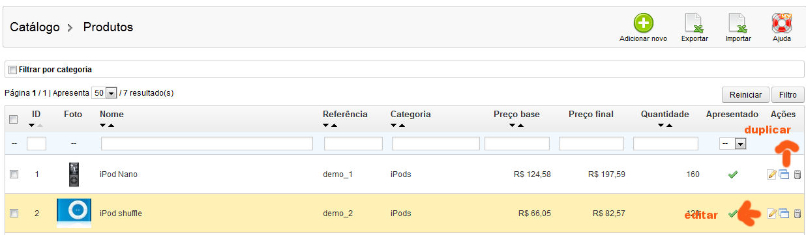Click the Filtro button
Image resolution: width=806 pixels, height=235 pixels.
788,95
